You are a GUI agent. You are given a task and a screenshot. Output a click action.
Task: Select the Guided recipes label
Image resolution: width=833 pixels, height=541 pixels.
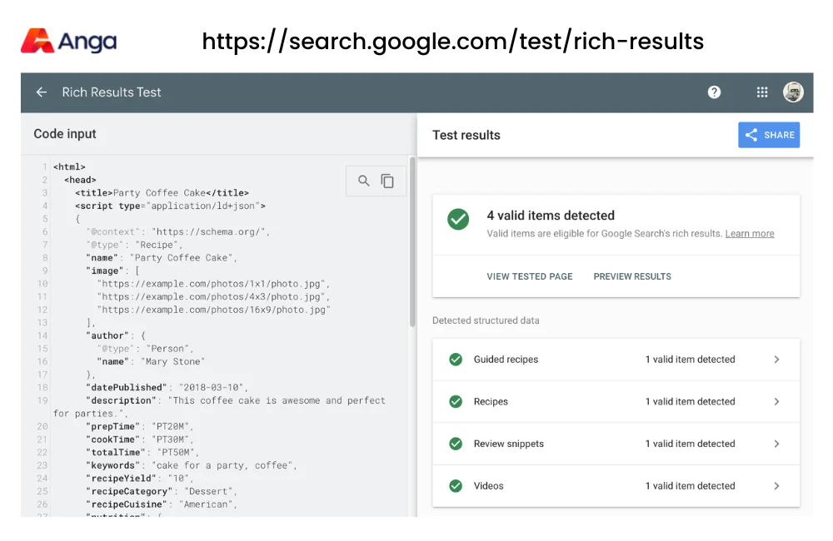pos(506,360)
